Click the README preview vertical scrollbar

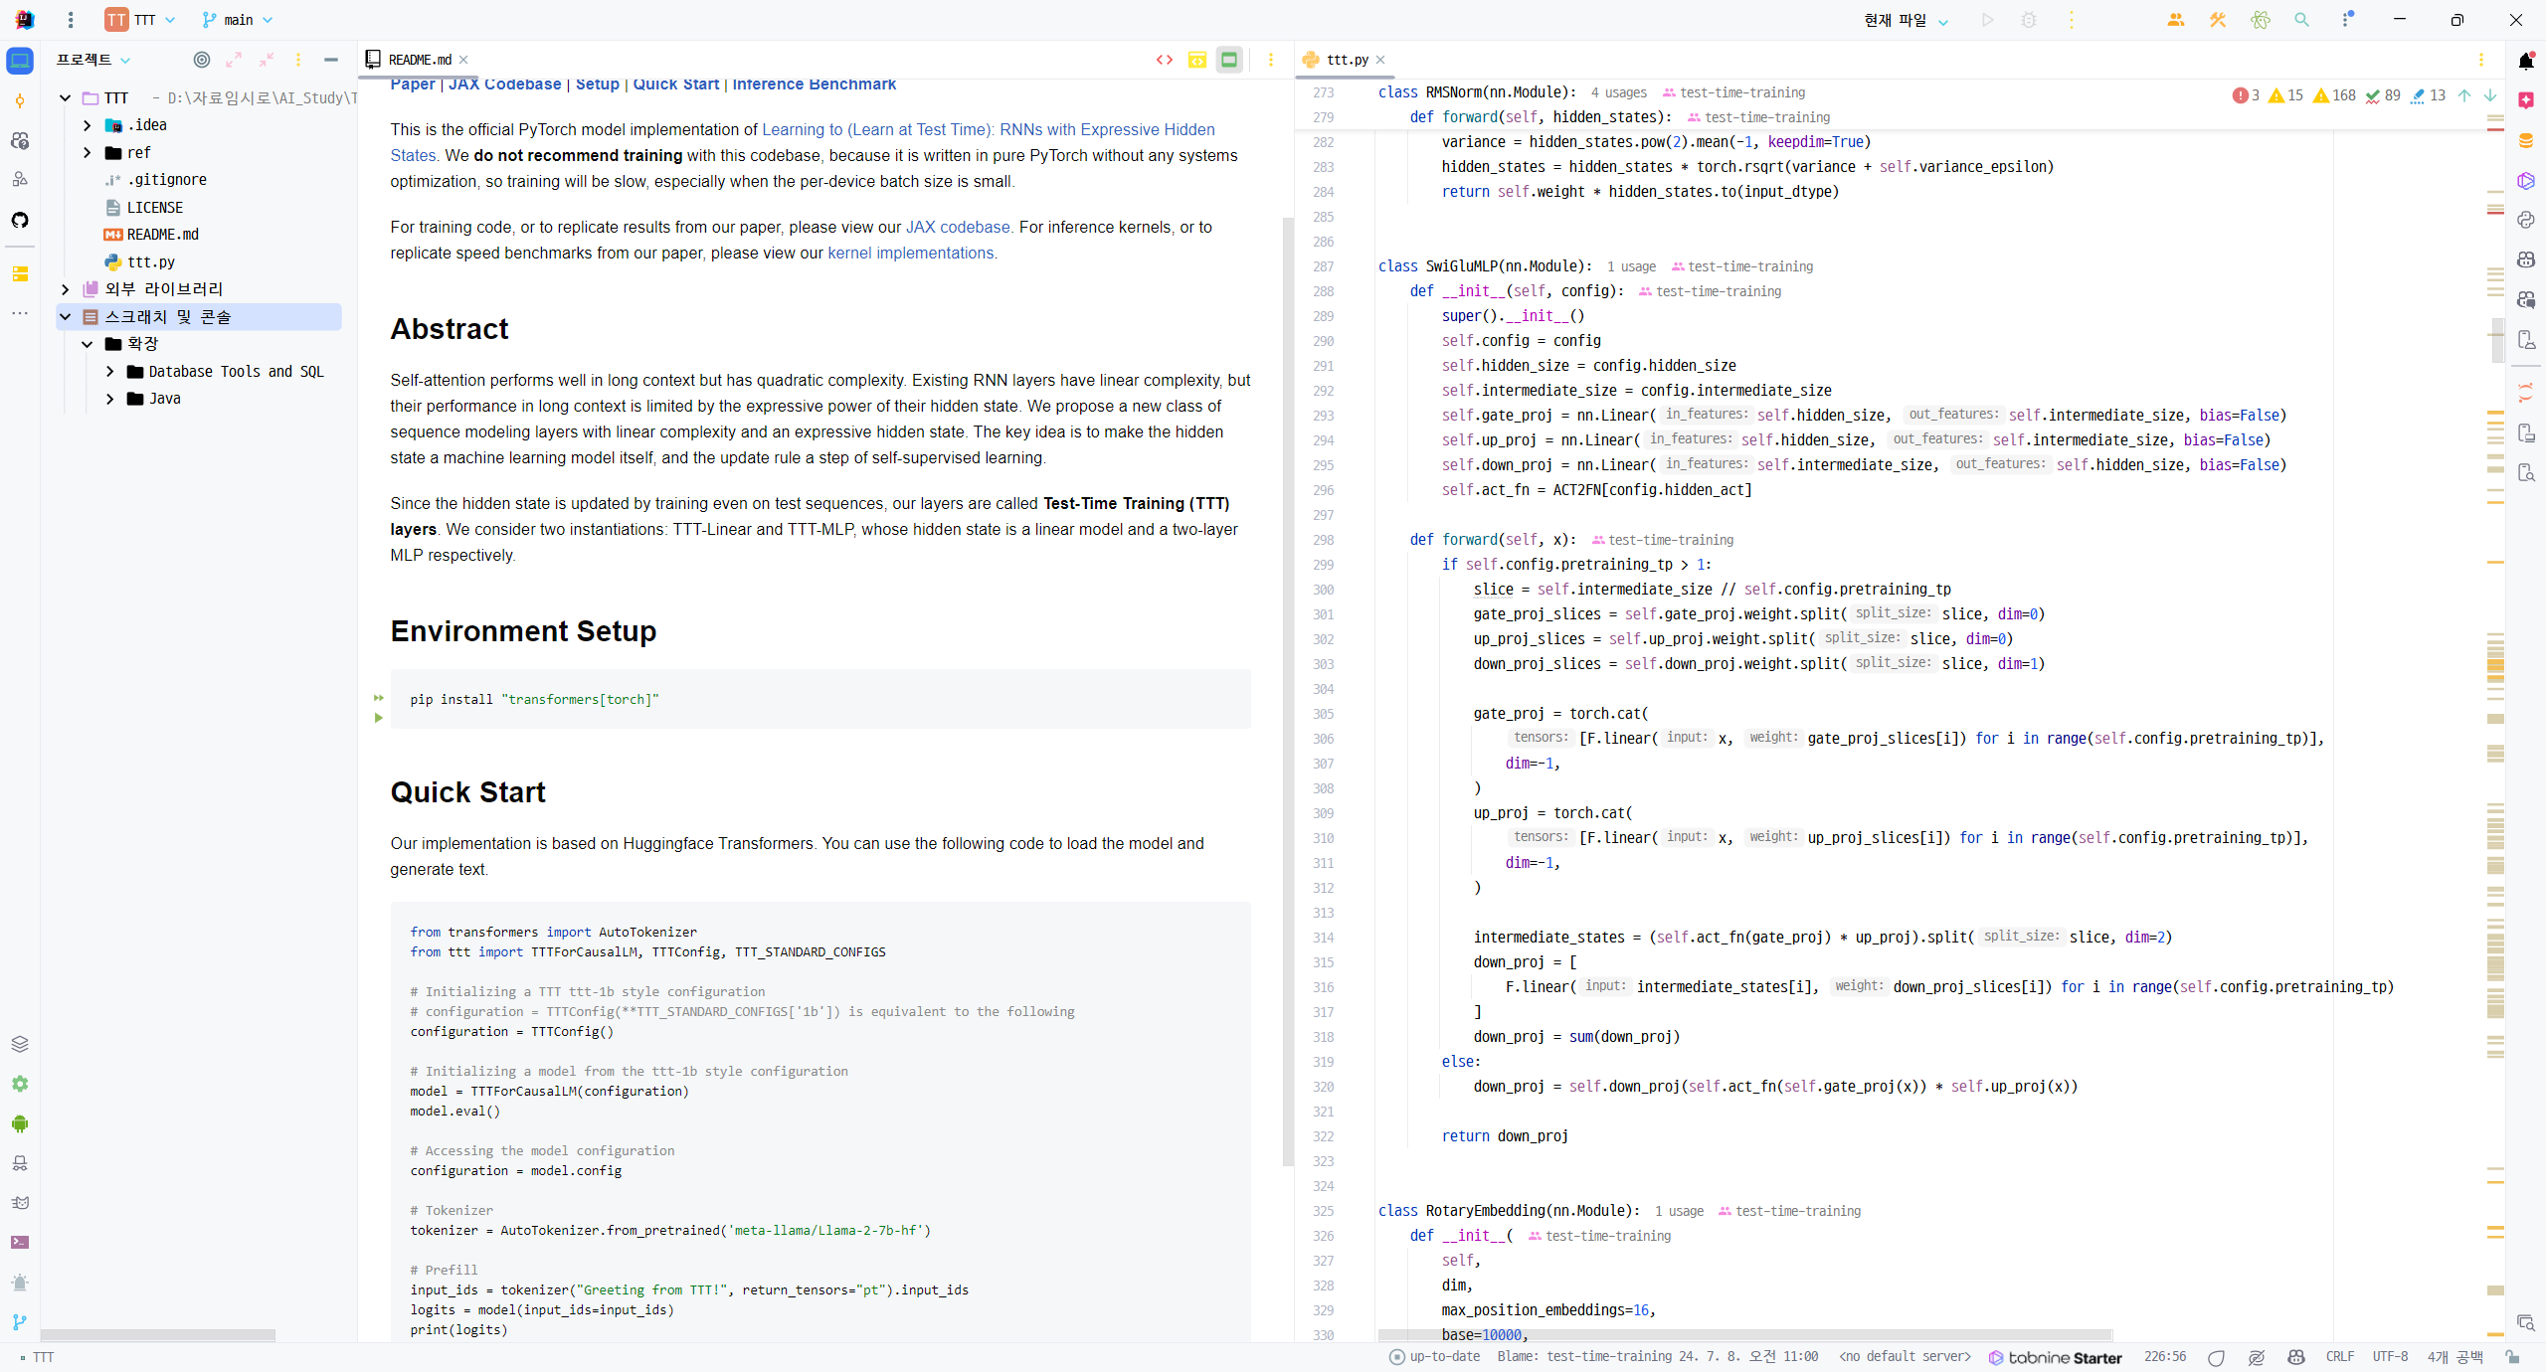pyautogui.click(x=1288, y=691)
